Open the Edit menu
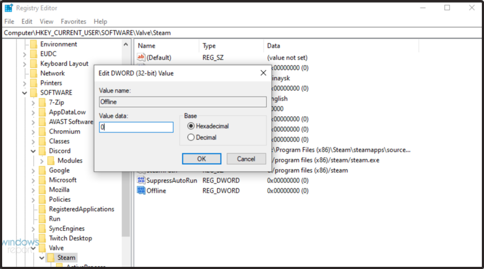This screenshot has height=269, width=484. tap(27, 22)
